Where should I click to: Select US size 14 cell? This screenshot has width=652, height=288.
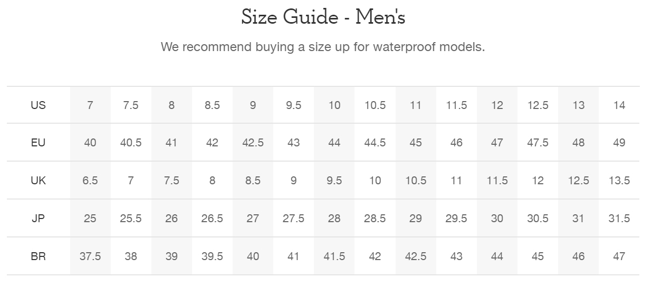point(619,105)
